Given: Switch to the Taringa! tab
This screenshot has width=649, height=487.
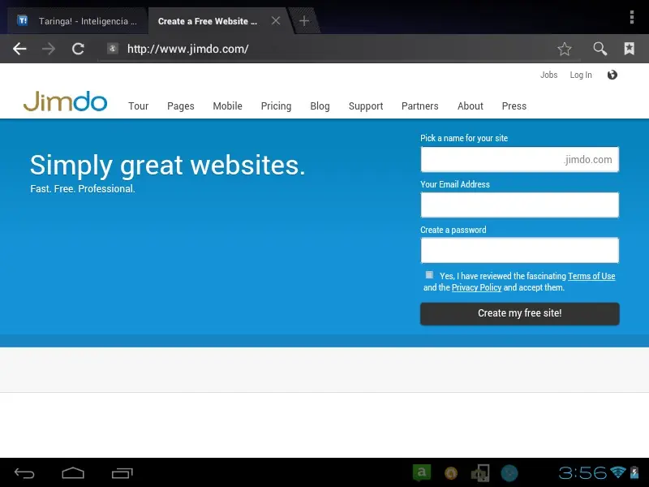Looking at the screenshot, I should click(x=77, y=21).
